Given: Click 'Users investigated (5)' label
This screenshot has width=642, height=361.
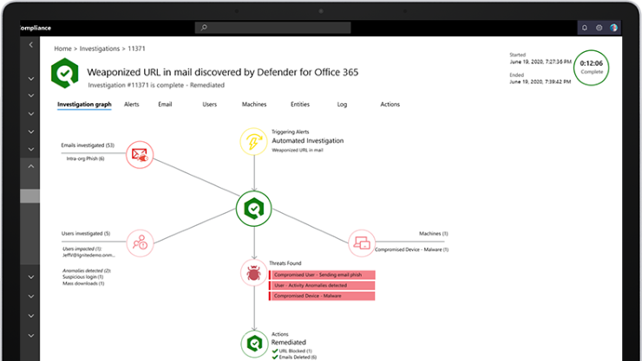Looking at the screenshot, I should pos(86,234).
